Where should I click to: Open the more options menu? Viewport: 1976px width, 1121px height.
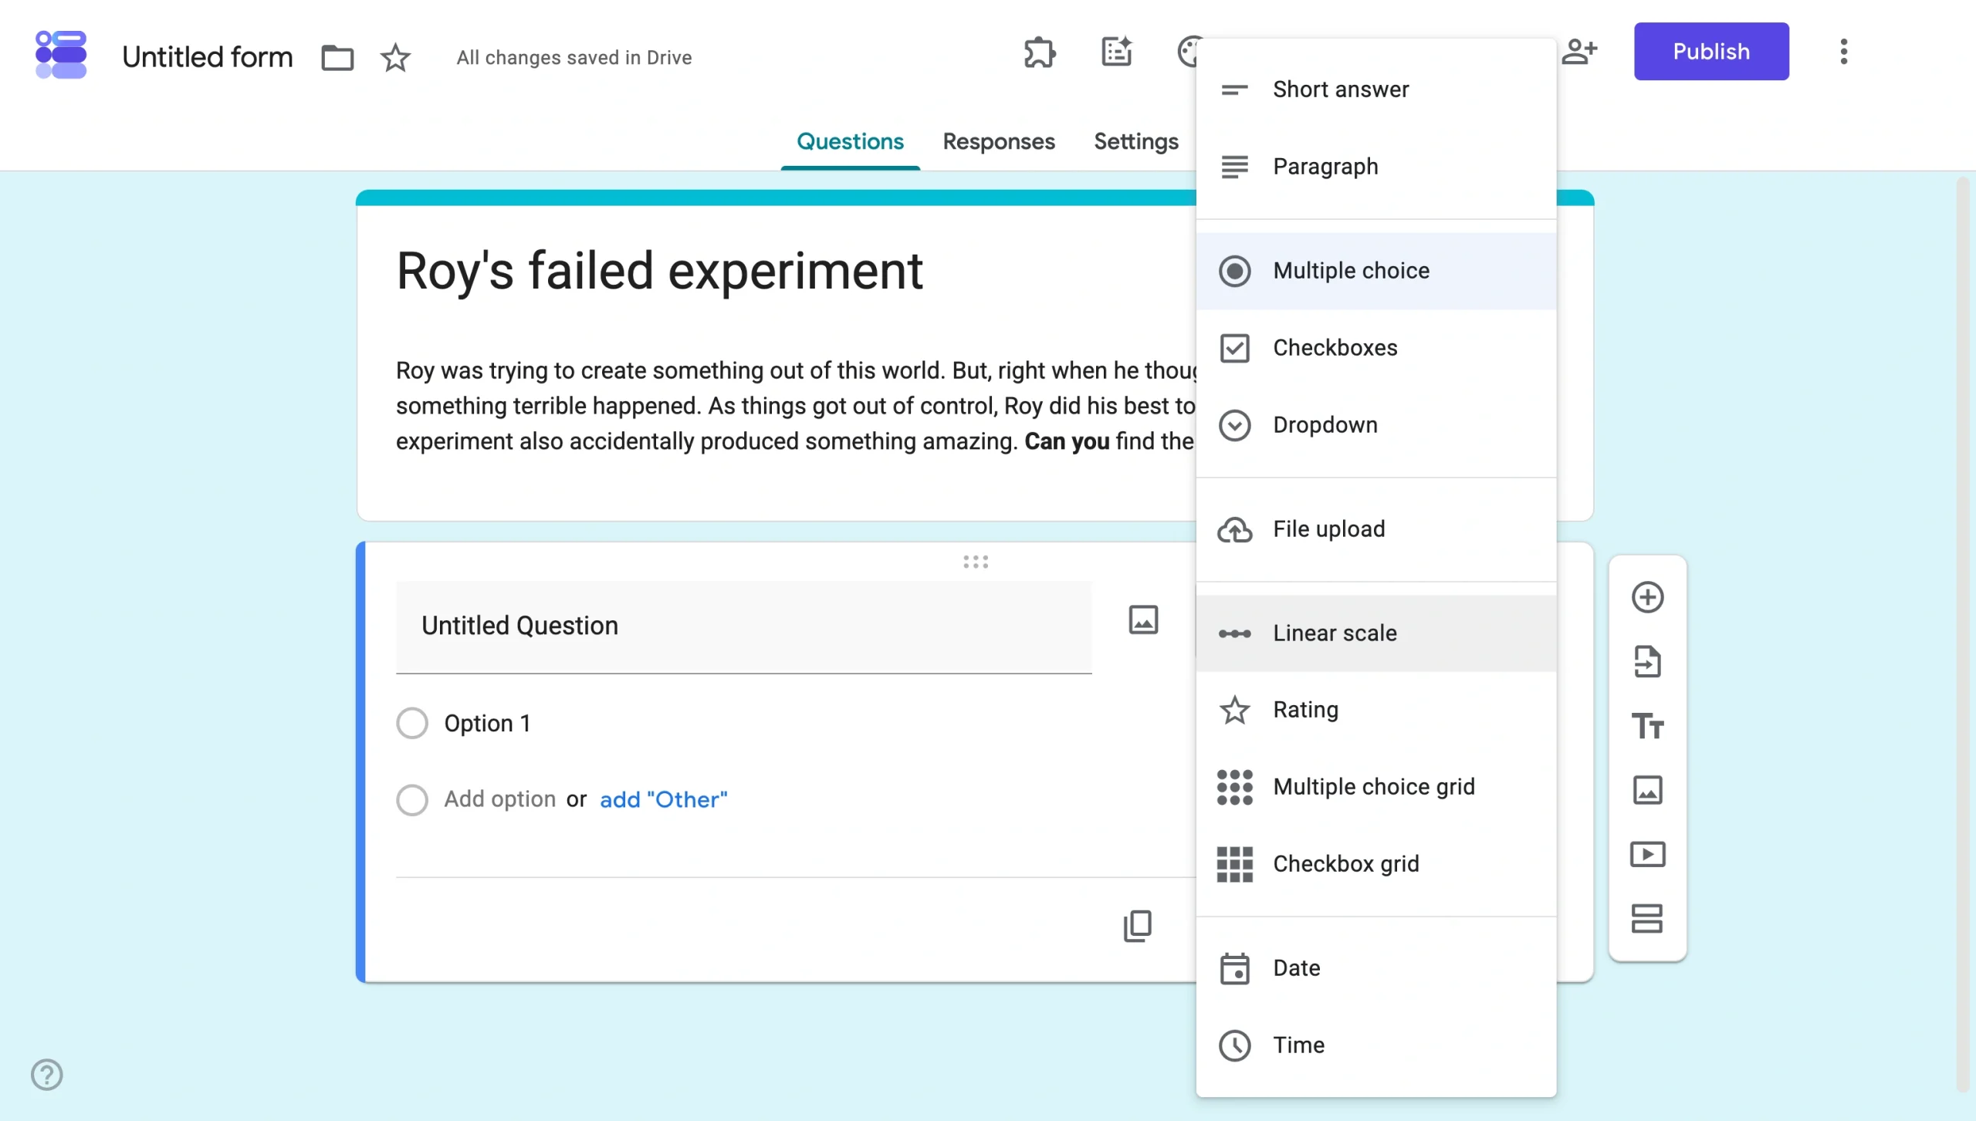pos(1843,52)
